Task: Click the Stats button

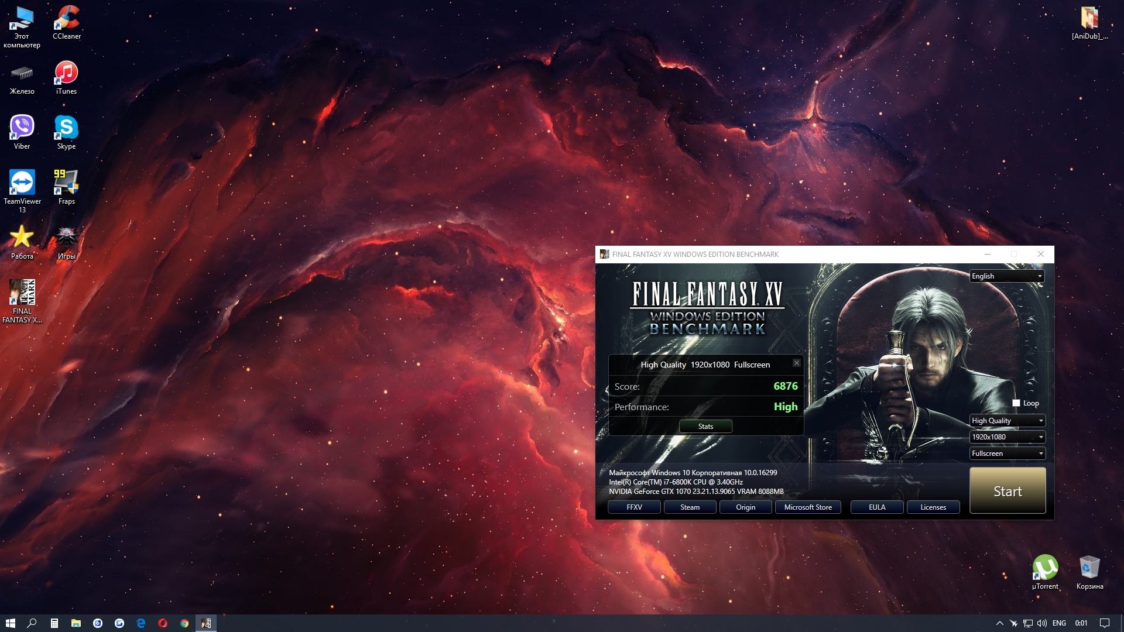Action: coord(705,427)
